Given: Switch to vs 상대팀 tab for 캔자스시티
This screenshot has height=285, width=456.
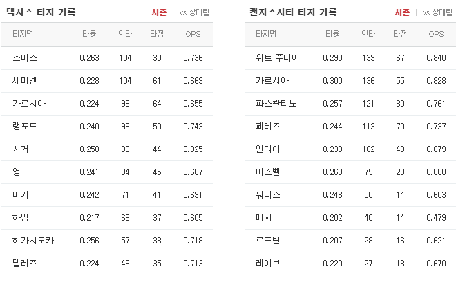Looking at the screenshot, I should pyautogui.click(x=437, y=12).
